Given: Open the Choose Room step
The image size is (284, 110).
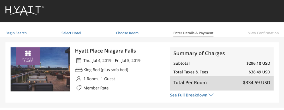Looking at the screenshot, I should coord(127,33).
